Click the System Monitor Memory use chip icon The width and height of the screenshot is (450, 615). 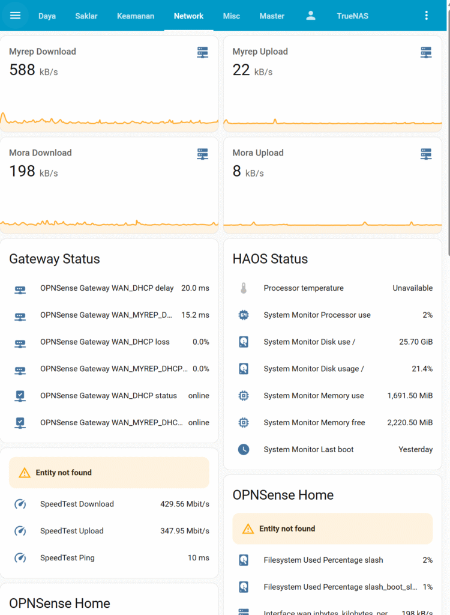(244, 396)
